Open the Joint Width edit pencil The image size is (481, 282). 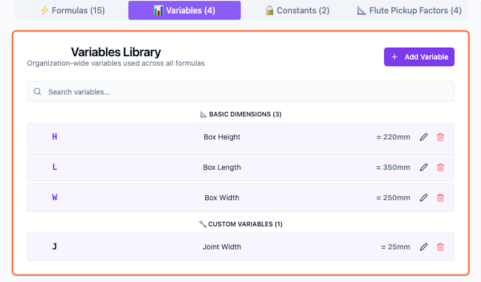pyautogui.click(x=424, y=247)
